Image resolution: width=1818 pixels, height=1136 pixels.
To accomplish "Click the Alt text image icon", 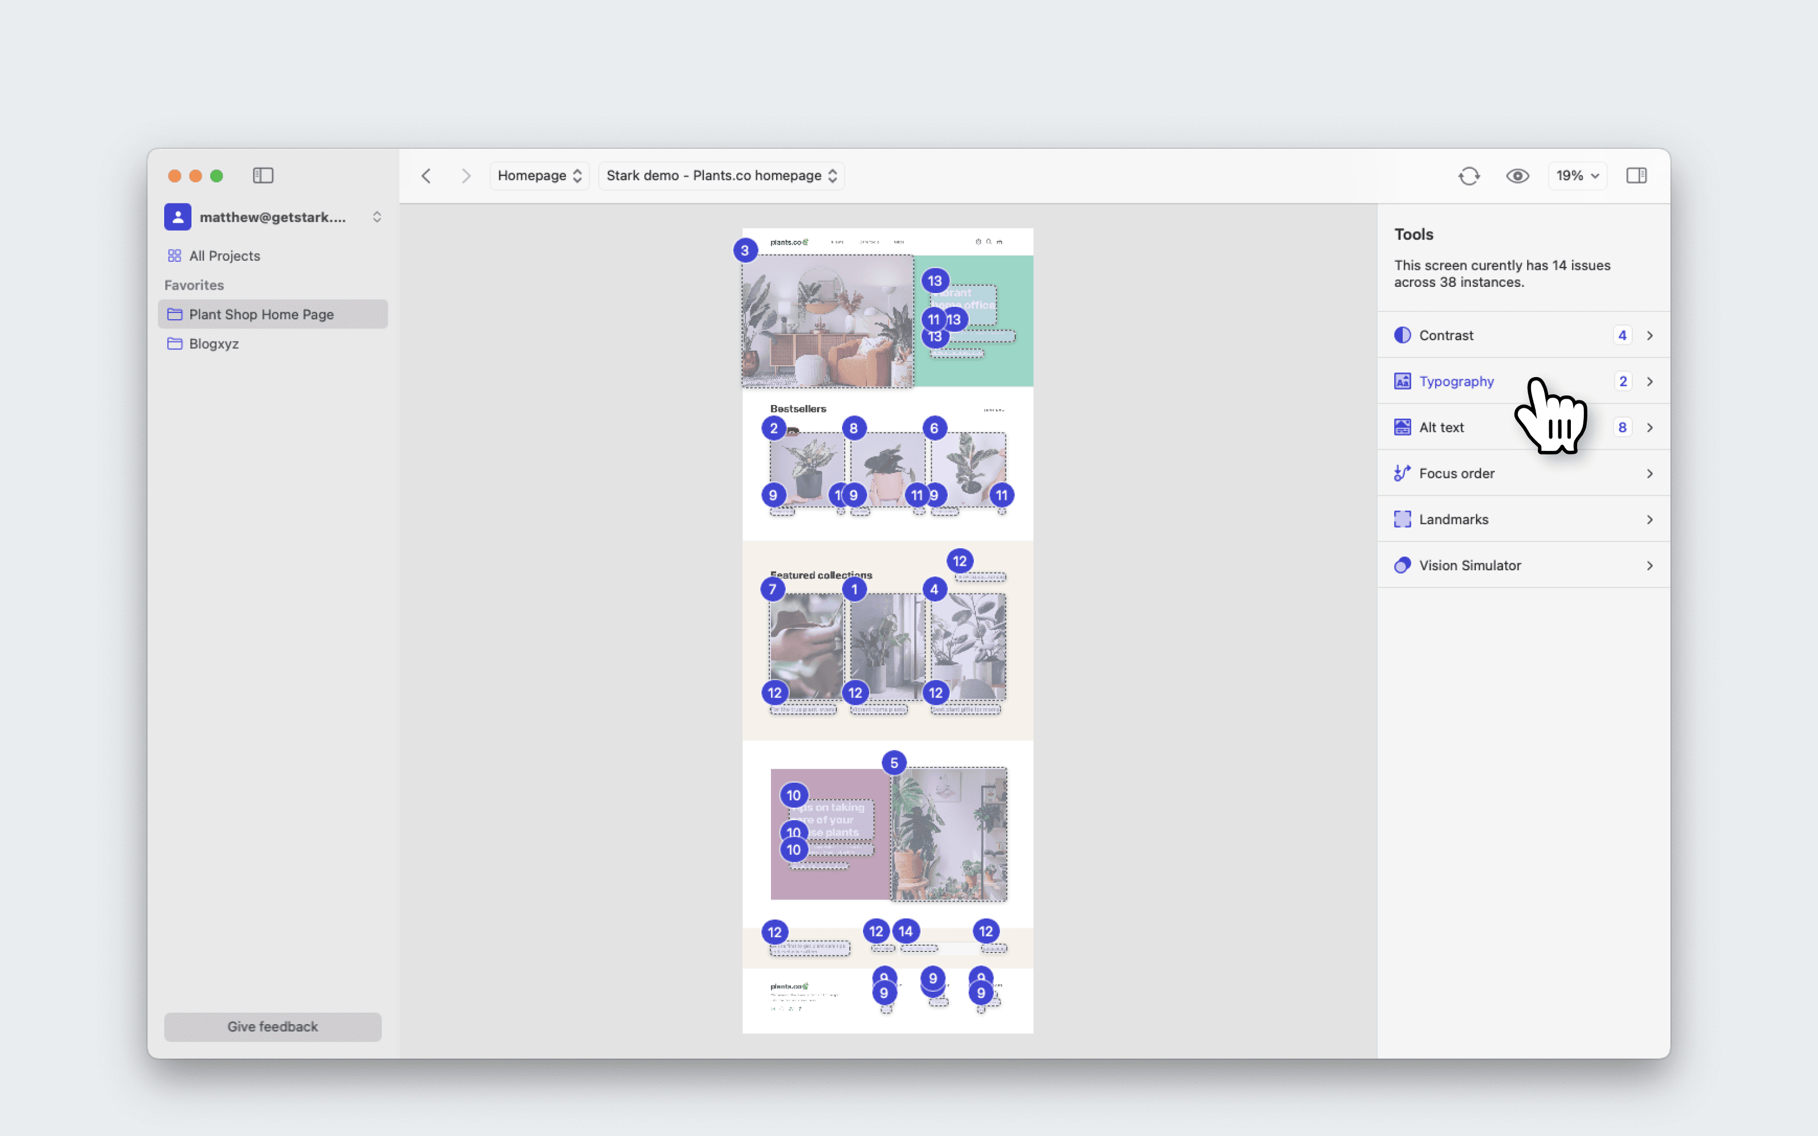I will pyautogui.click(x=1402, y=427).
